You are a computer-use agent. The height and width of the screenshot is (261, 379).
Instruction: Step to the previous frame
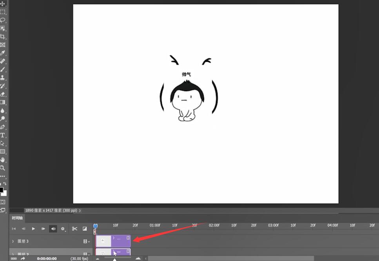24,228
